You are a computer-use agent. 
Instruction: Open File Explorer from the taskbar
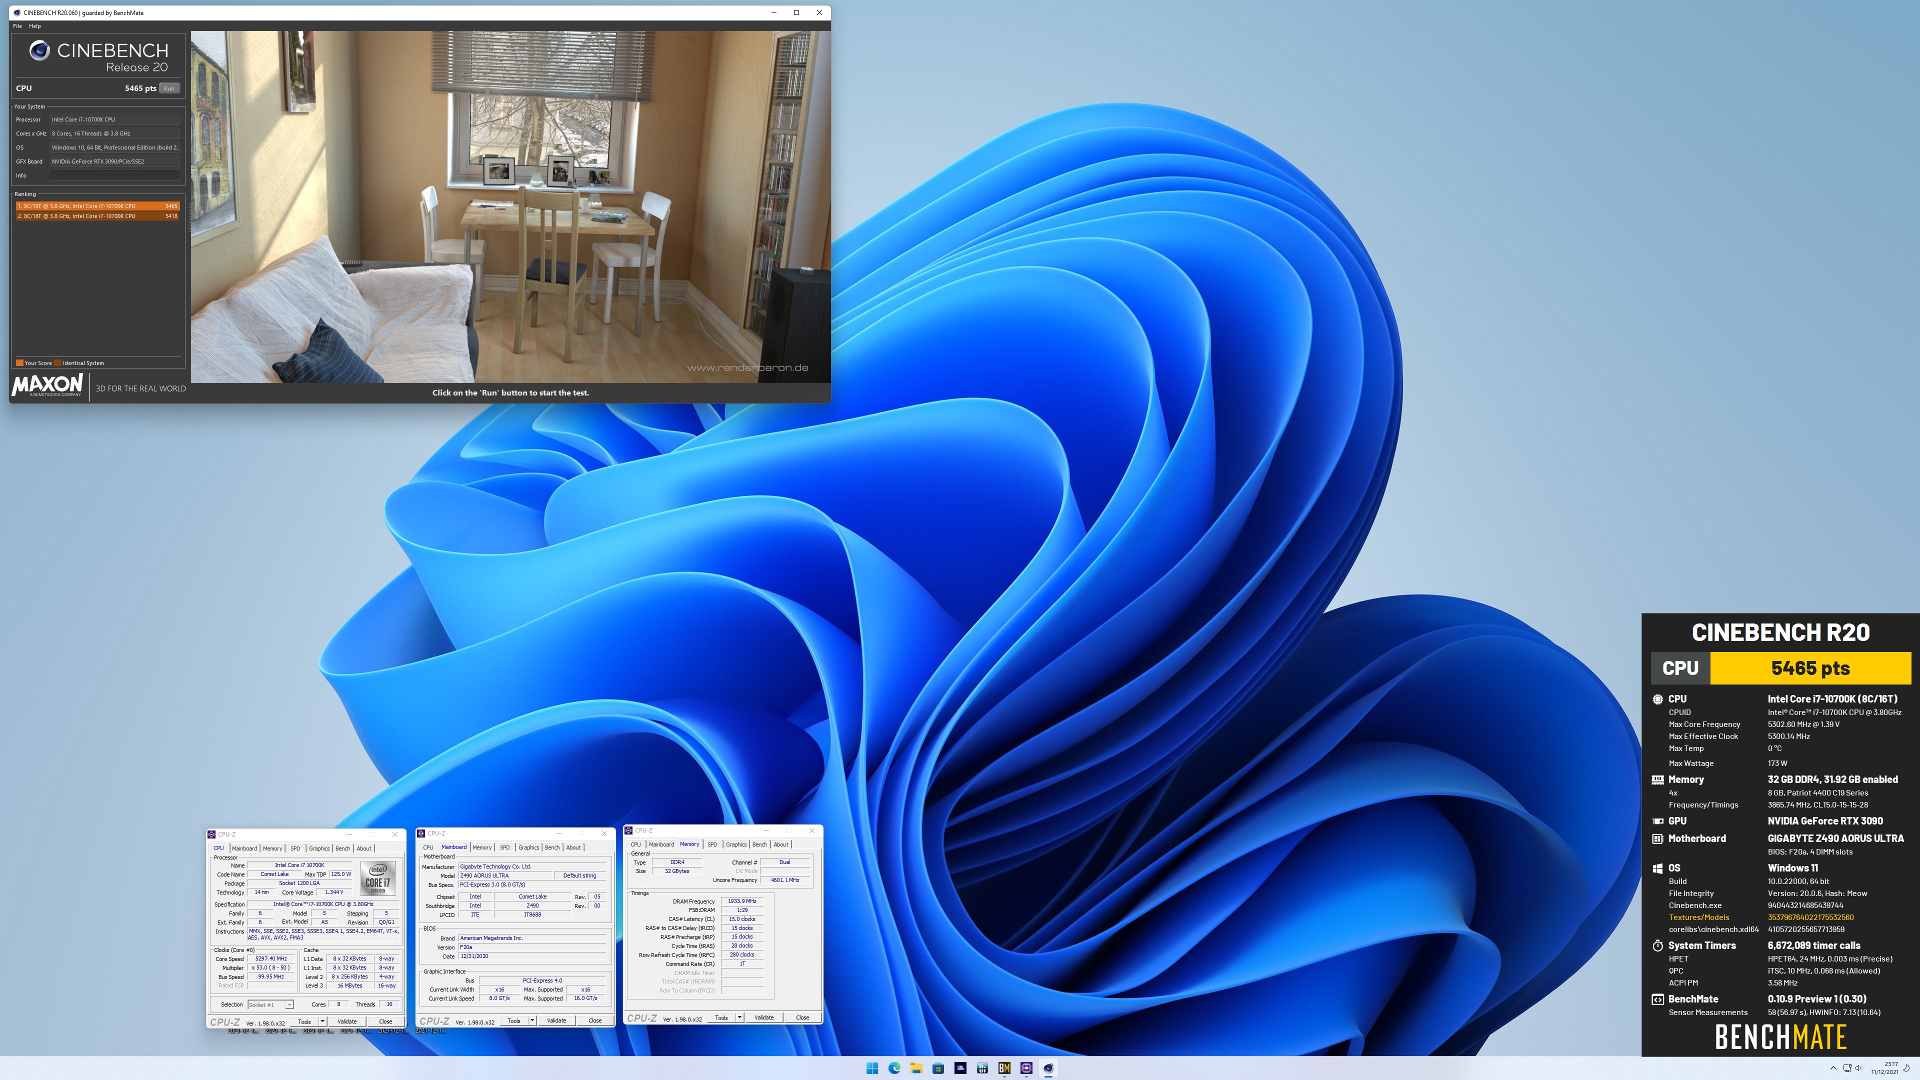tap(916, 1068)
